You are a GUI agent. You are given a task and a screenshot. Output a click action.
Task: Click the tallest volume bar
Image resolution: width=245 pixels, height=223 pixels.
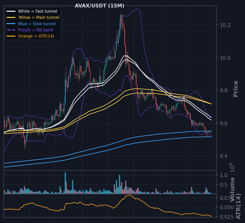click(x=65, y=183)
